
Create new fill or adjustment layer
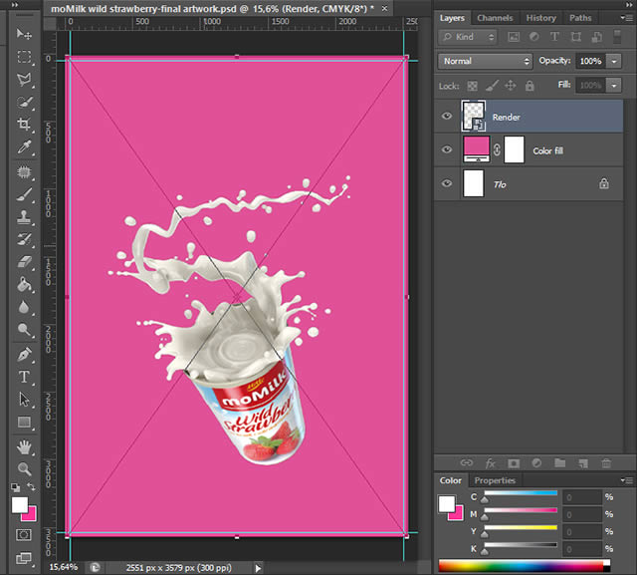(x=536, y=463)
